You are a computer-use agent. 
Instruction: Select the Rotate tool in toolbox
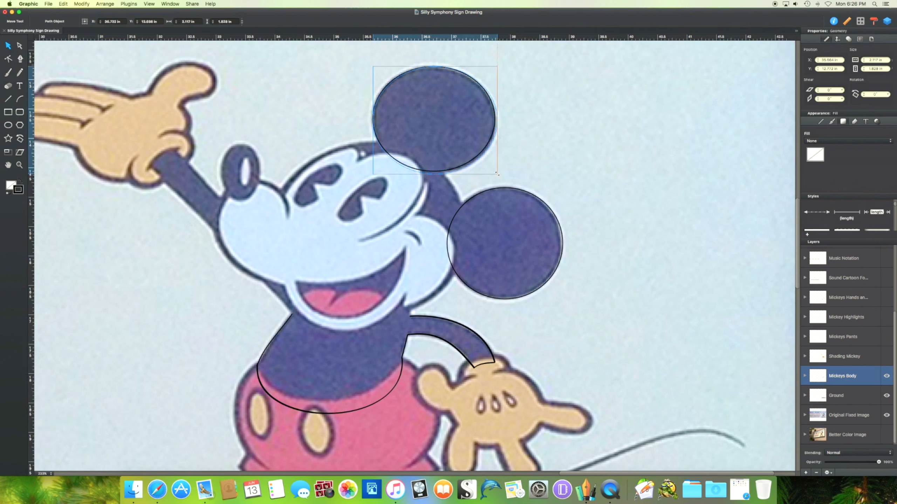[20, 138]
